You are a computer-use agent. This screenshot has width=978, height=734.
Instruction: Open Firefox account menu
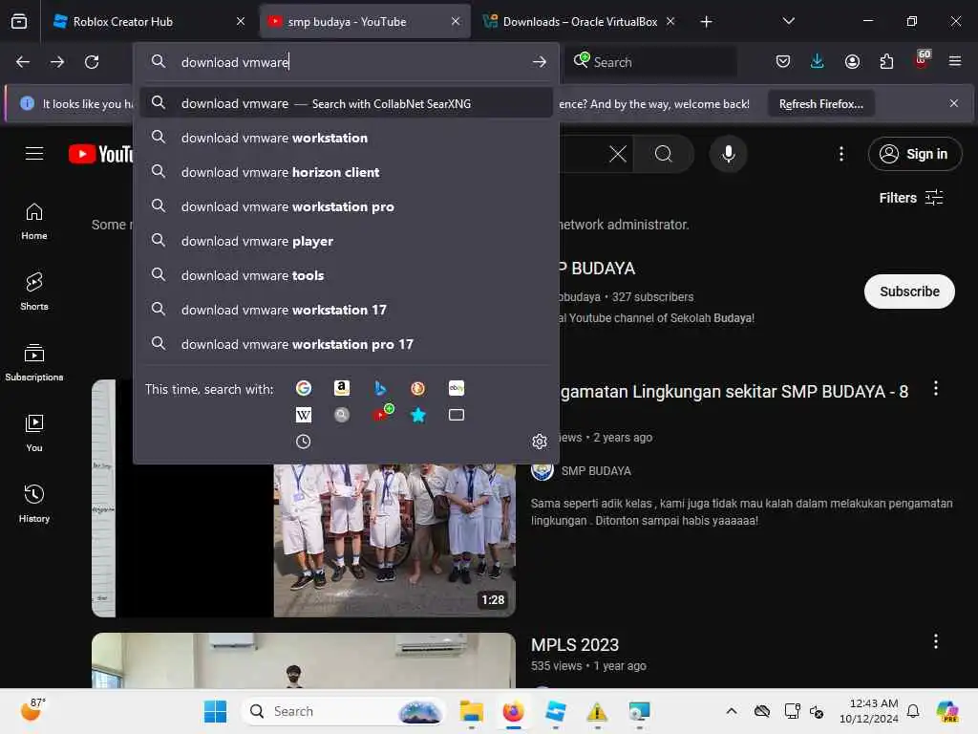tap(852, 61)
